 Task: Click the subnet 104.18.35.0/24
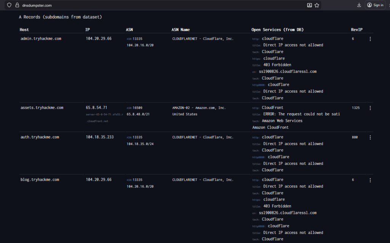point(140,144)
